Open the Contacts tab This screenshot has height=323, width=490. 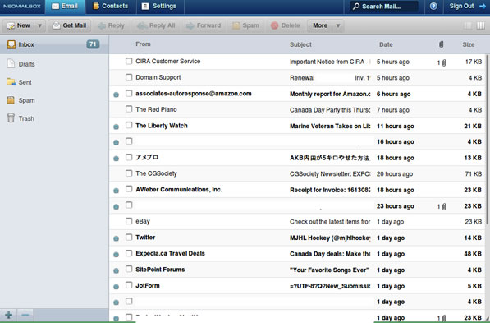click(x=111, y=7)
